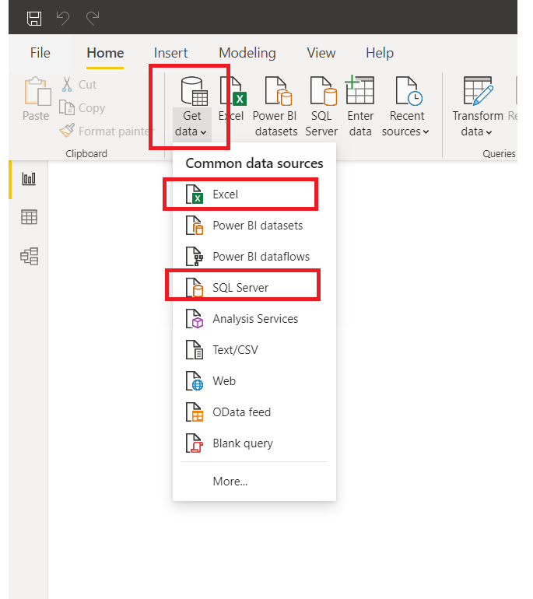Choose Power BI datasets in dropdown list

pos(254,226)
